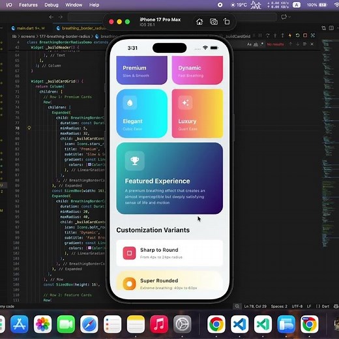The width and height of the screenshot is (339, 339).
Task: Click the _buildCardGrid breadcrumb symbol
Action: [238, 36]
